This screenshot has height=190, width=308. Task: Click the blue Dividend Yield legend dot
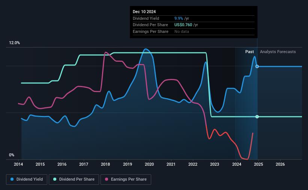12,179
